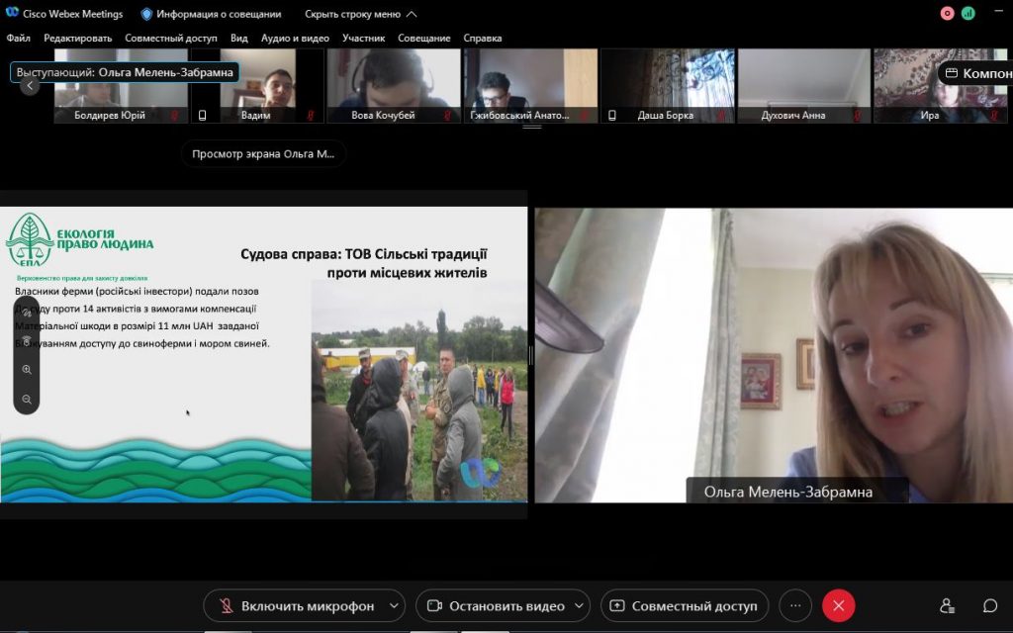Hide menu bar with Скрыть строку меню
This screenshot has width=1013, height=633.
coord(360,14)
